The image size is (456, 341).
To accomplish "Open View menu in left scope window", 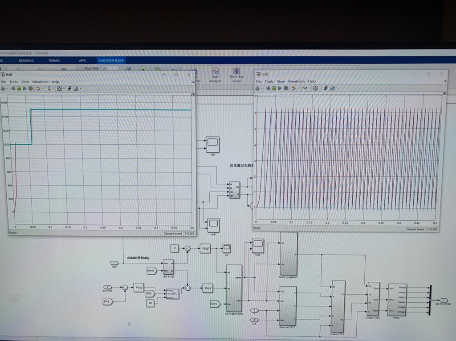I will click(x=25, y=82).
